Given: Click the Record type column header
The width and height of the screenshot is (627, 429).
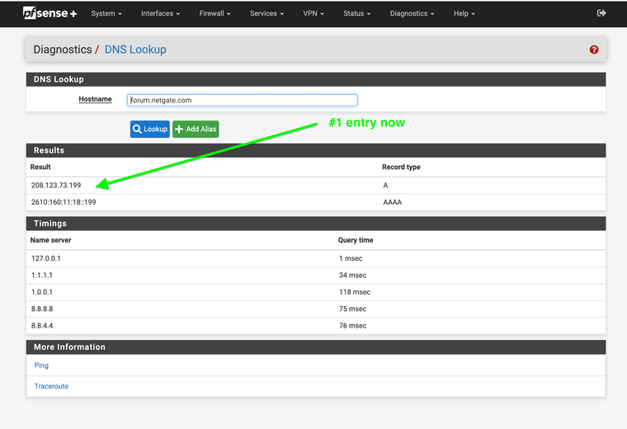Looking at the screenshot, I should [x=401, y=167].
